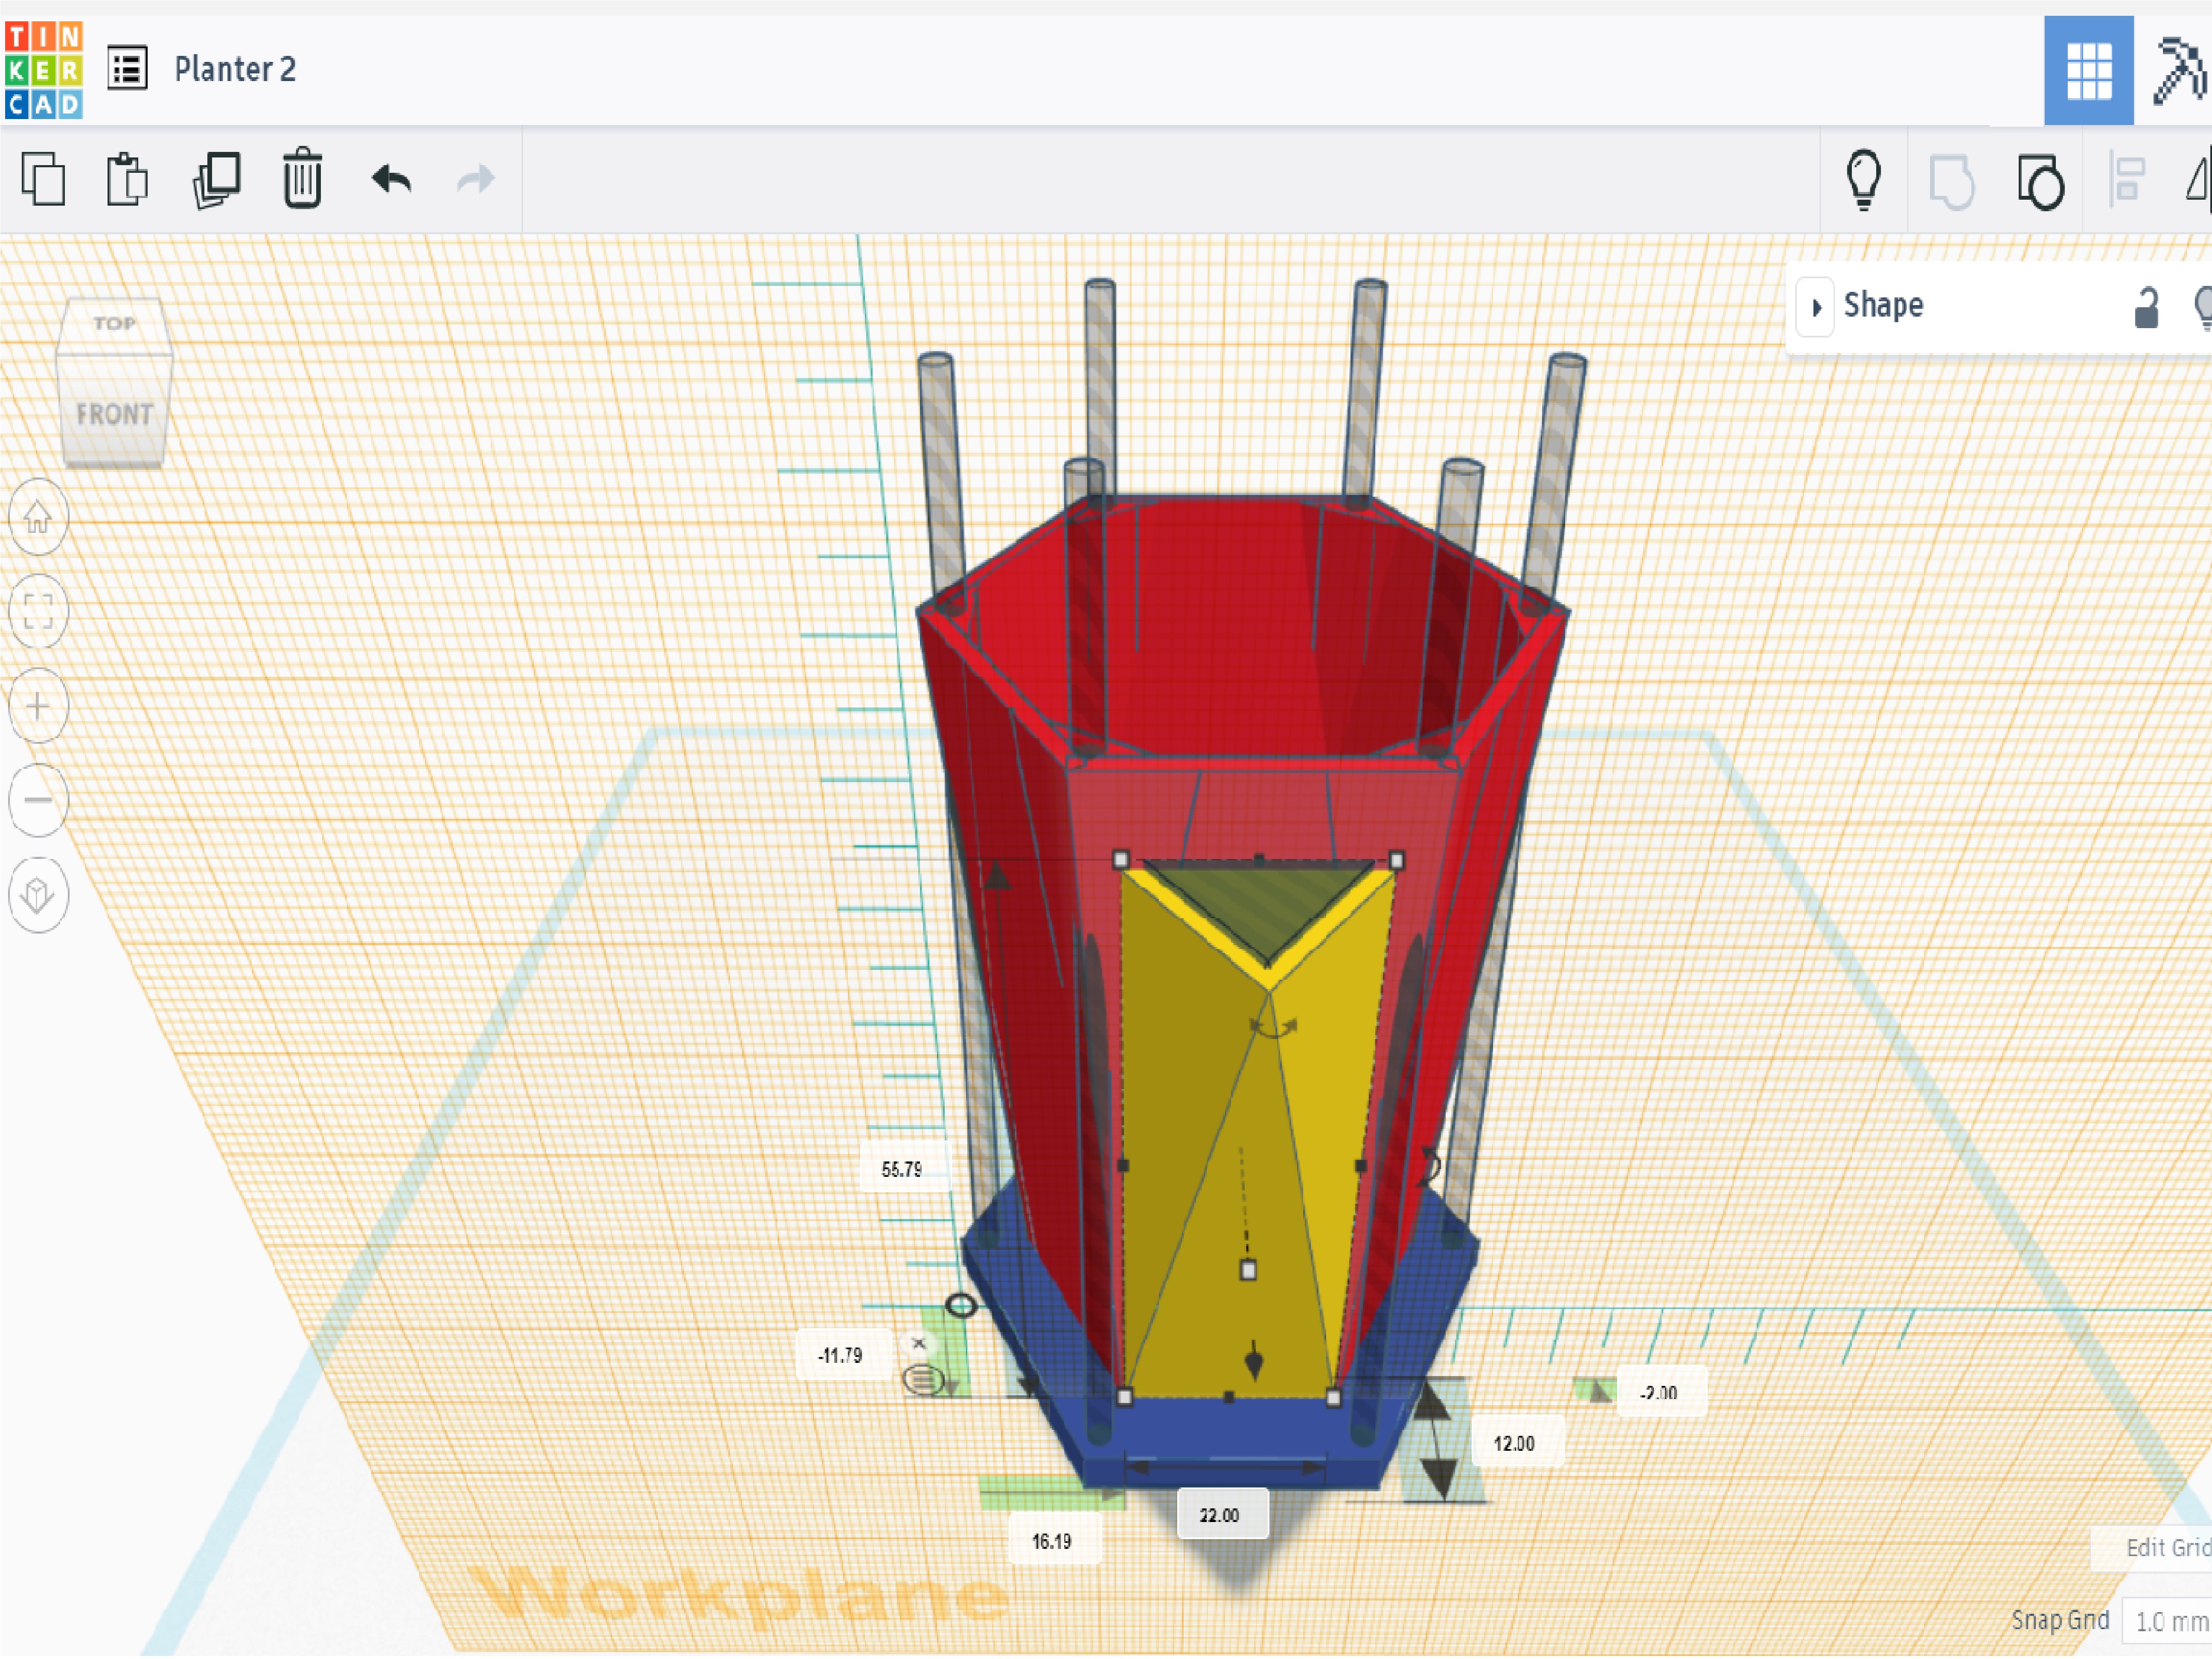
Task: Click Fit all in view button
Action: (38, 611)
